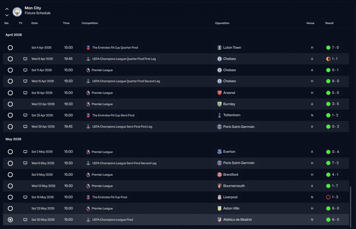356x229 pixels.
Task: Click the May 2026 month heading
Action: point(13,139)
